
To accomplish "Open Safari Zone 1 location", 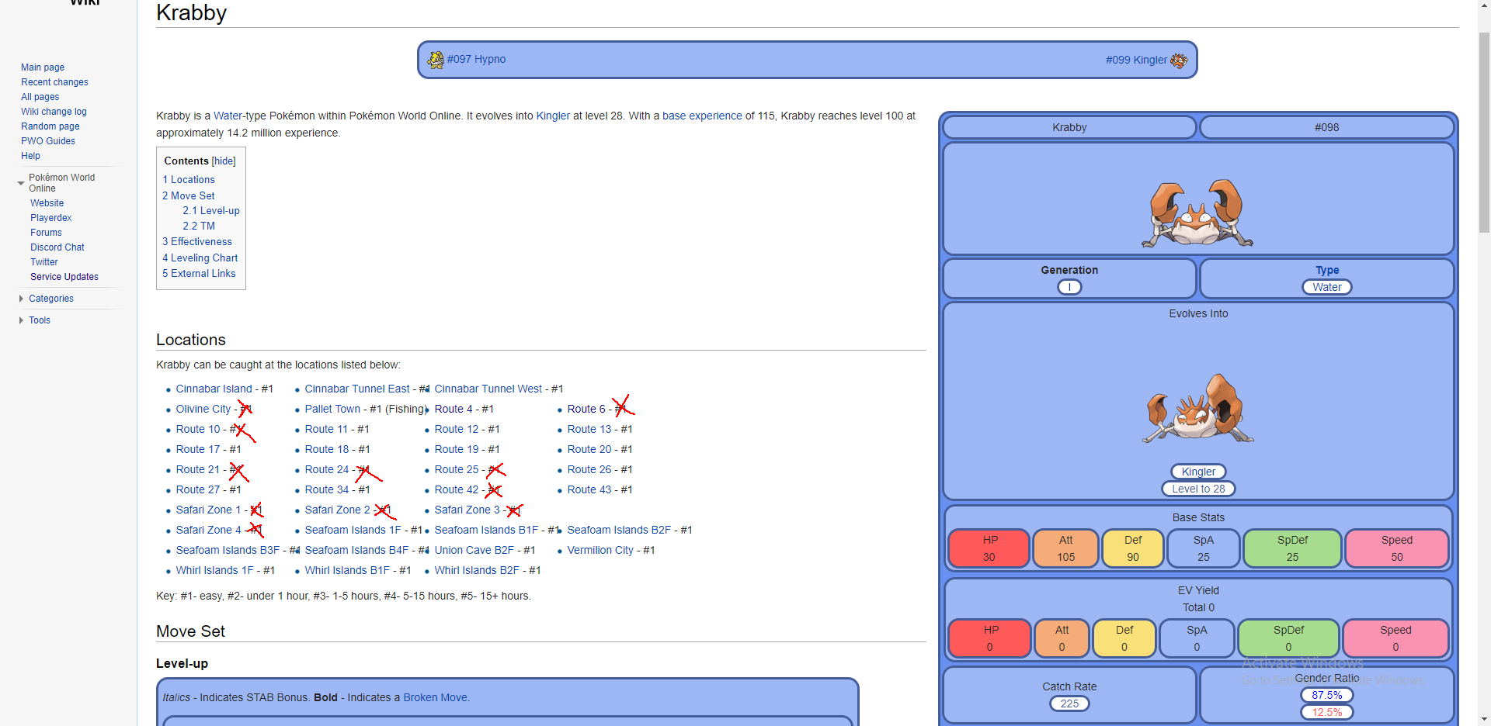I will pos(208,510).
